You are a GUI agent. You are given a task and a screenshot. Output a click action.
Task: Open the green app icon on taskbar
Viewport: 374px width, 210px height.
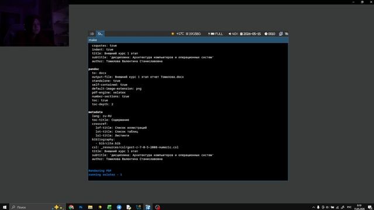coord(109,207)
